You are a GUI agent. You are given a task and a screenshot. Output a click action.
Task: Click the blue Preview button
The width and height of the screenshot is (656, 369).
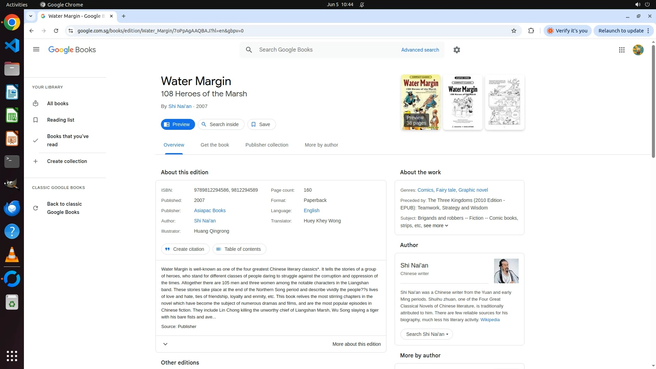(178, 124)
